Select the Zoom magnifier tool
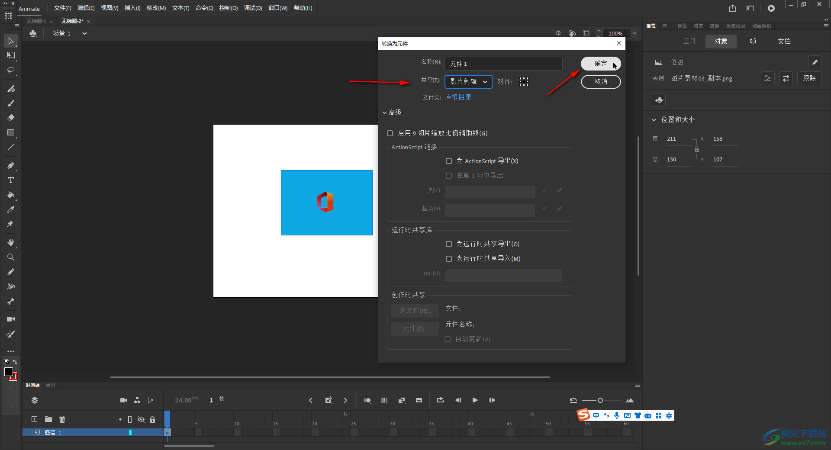The width and height of the screenshot is (831, 450). point(11,257)
